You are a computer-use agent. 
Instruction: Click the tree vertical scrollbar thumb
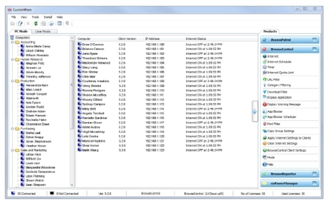click(x=72, y=84)
